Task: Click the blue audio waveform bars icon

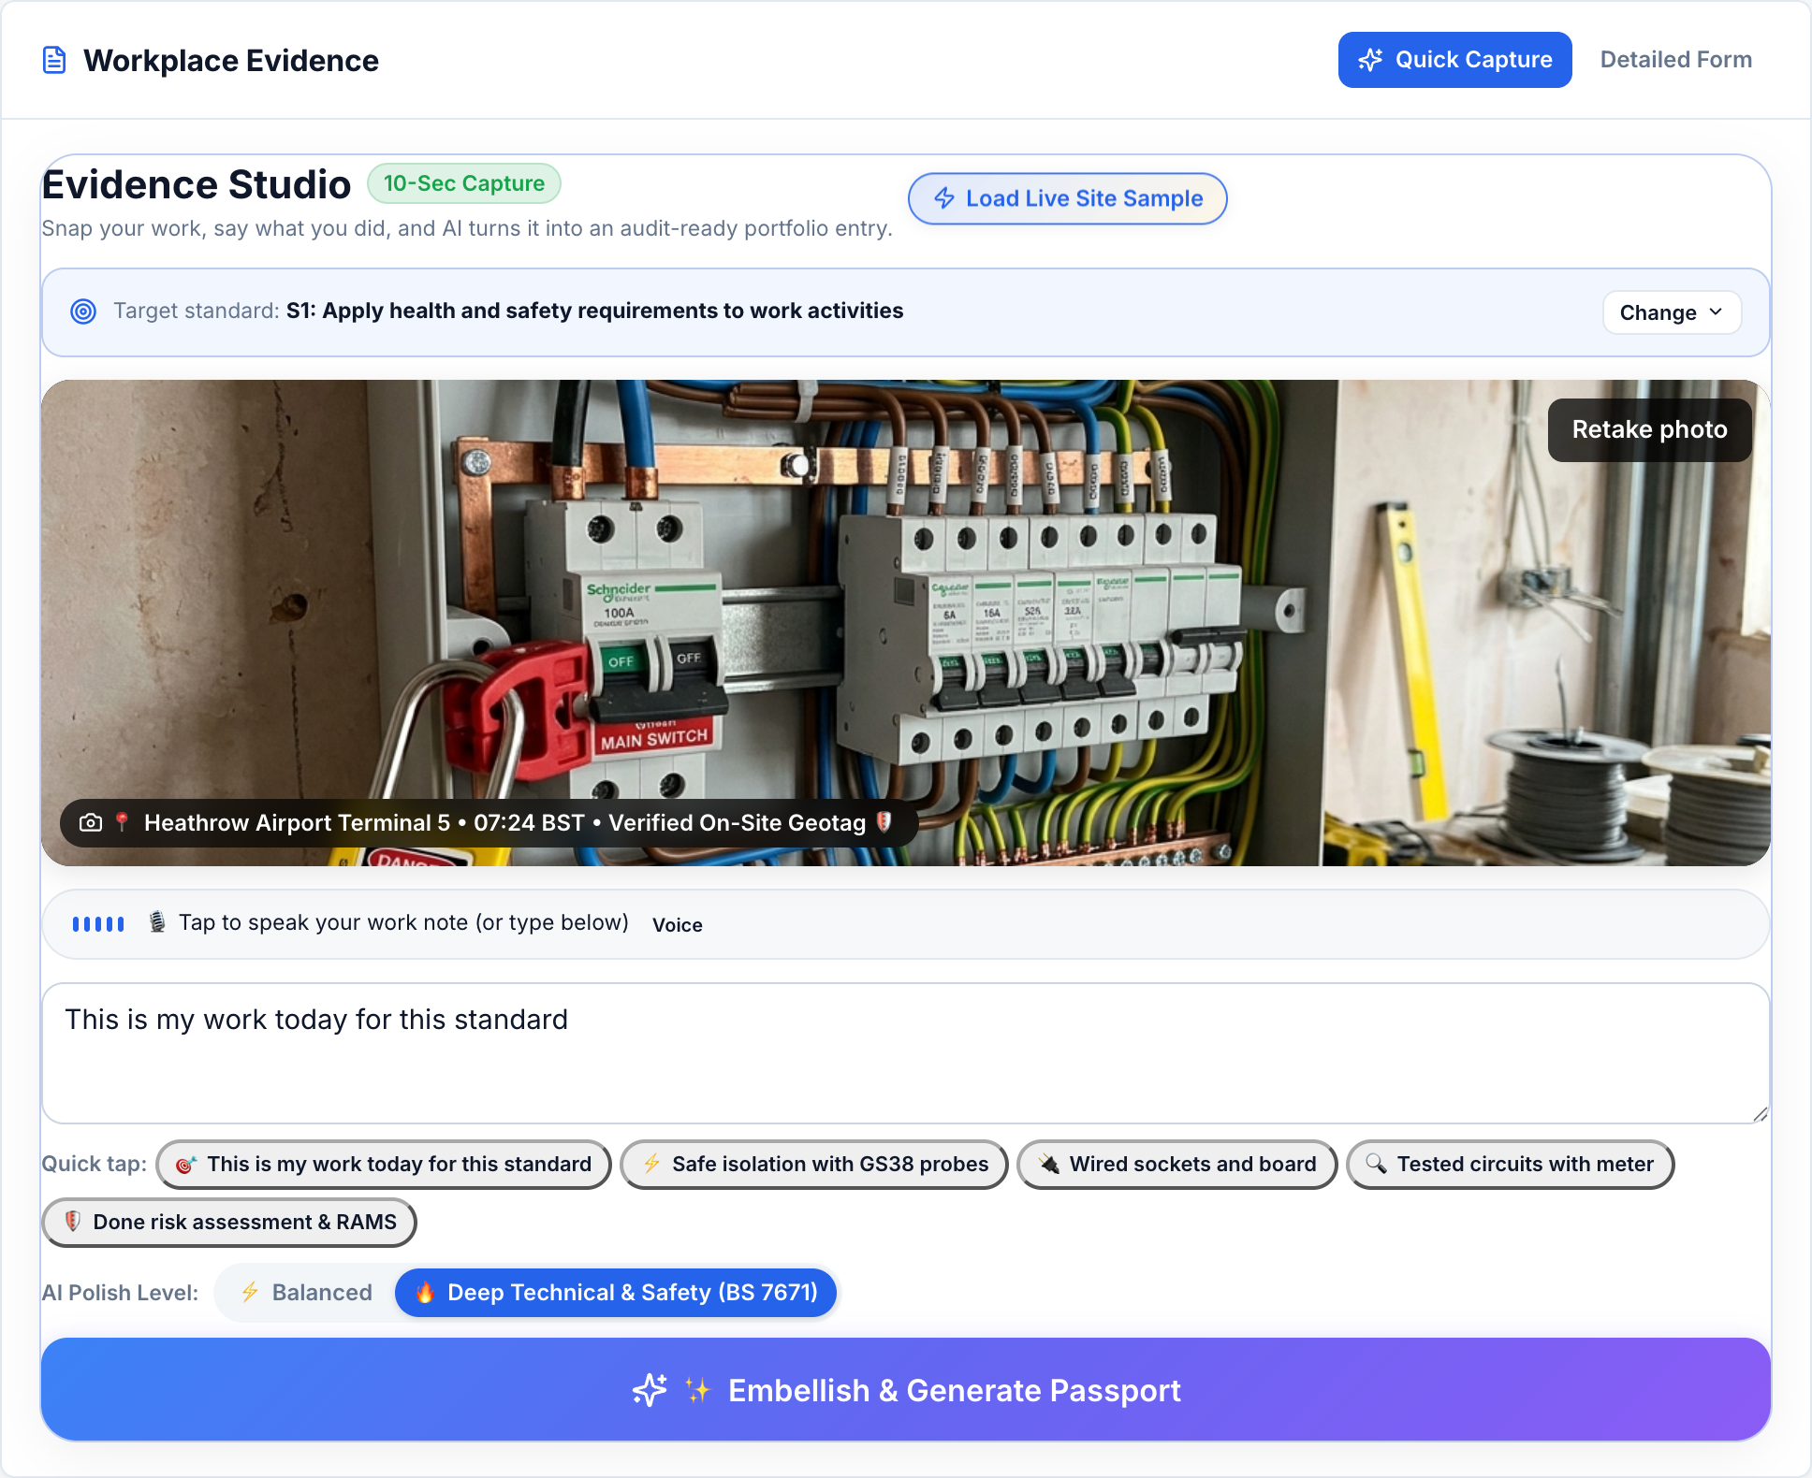Action: pyautogui.click(x=98, y=924)
